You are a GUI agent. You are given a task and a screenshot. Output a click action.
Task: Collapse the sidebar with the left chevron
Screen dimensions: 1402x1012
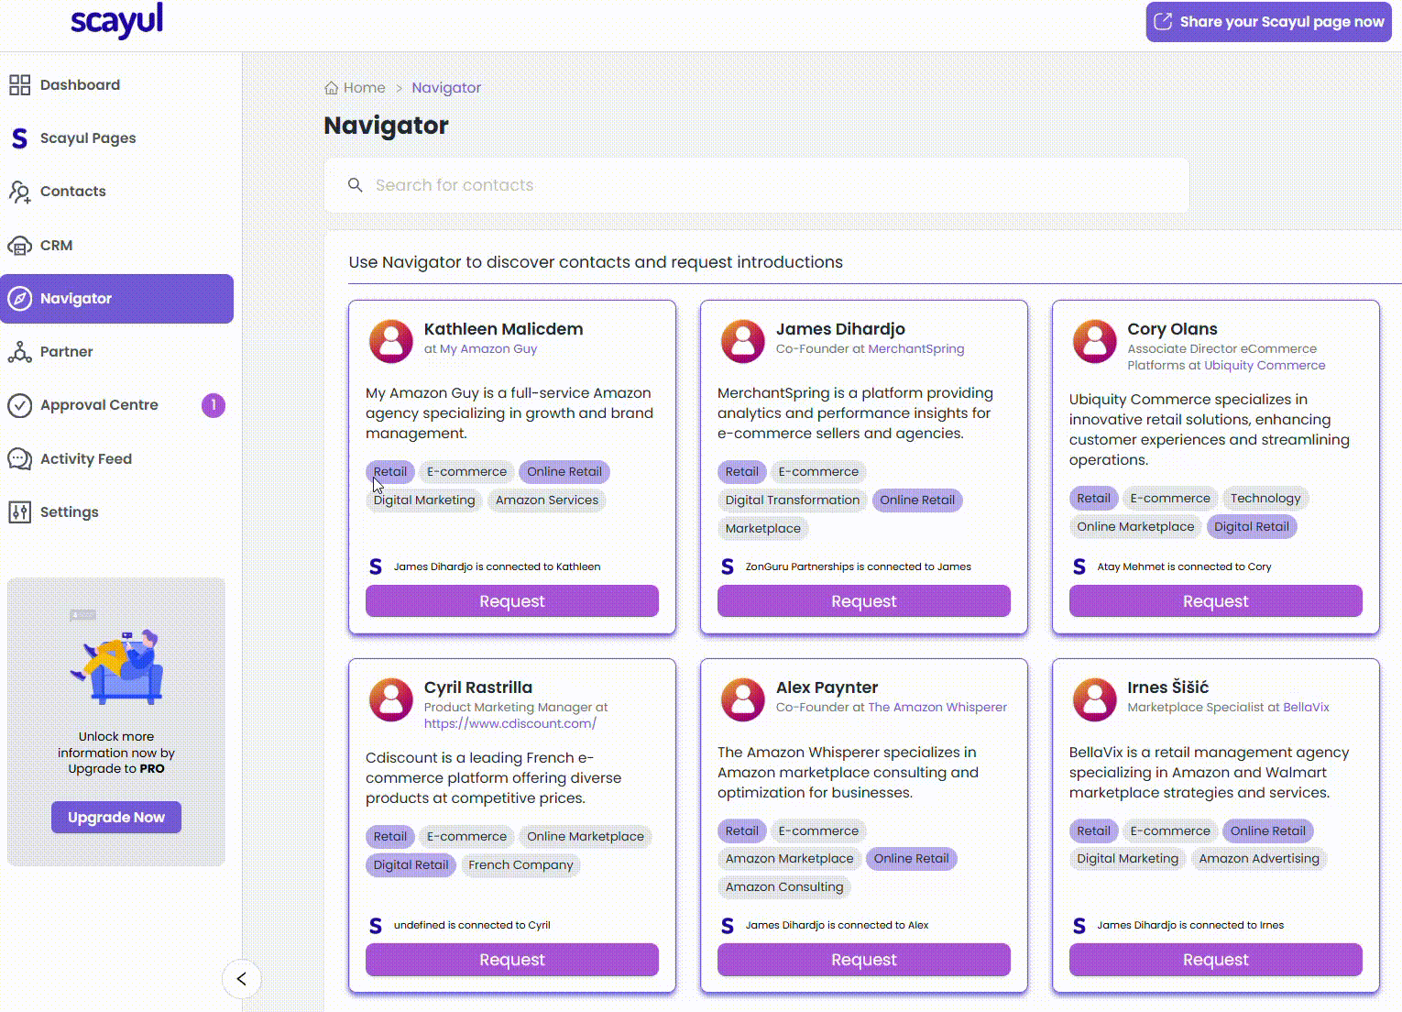(x=242, y=979)
